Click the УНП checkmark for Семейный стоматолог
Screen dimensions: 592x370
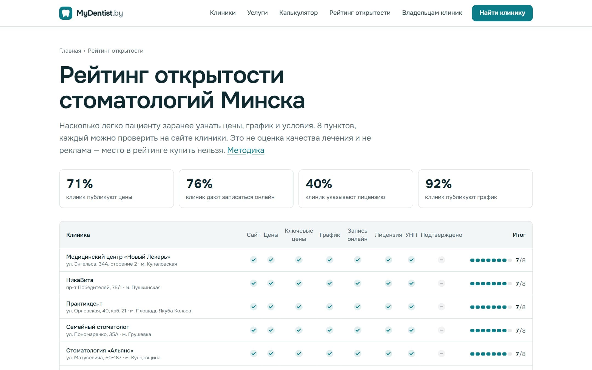click(x=411, y=330)
